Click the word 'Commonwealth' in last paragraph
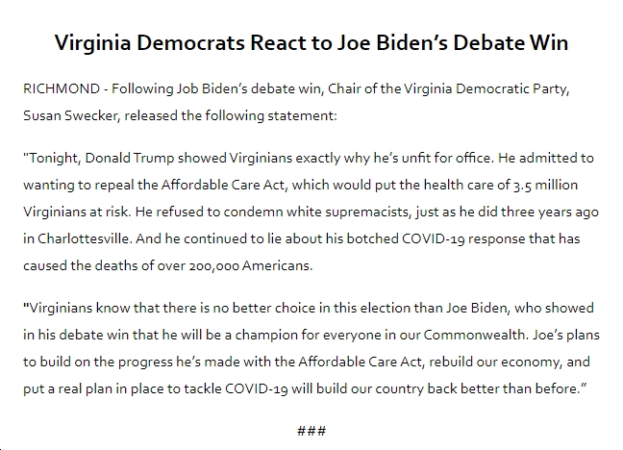This screenshot has width=623, height=450. (x=474, y=335)
